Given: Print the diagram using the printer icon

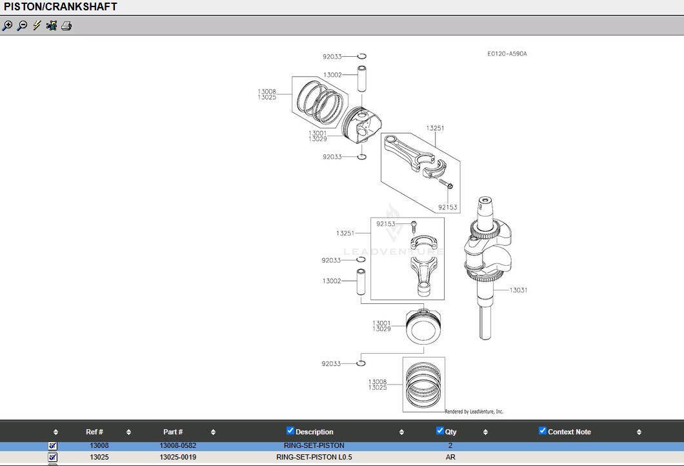Looking at the screenshot, I should coord(66,26).
